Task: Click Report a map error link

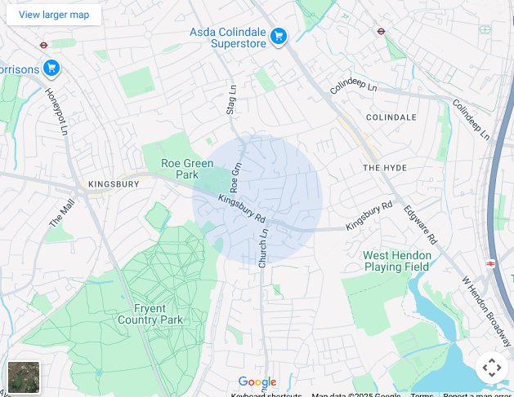Action: (479, 395)
